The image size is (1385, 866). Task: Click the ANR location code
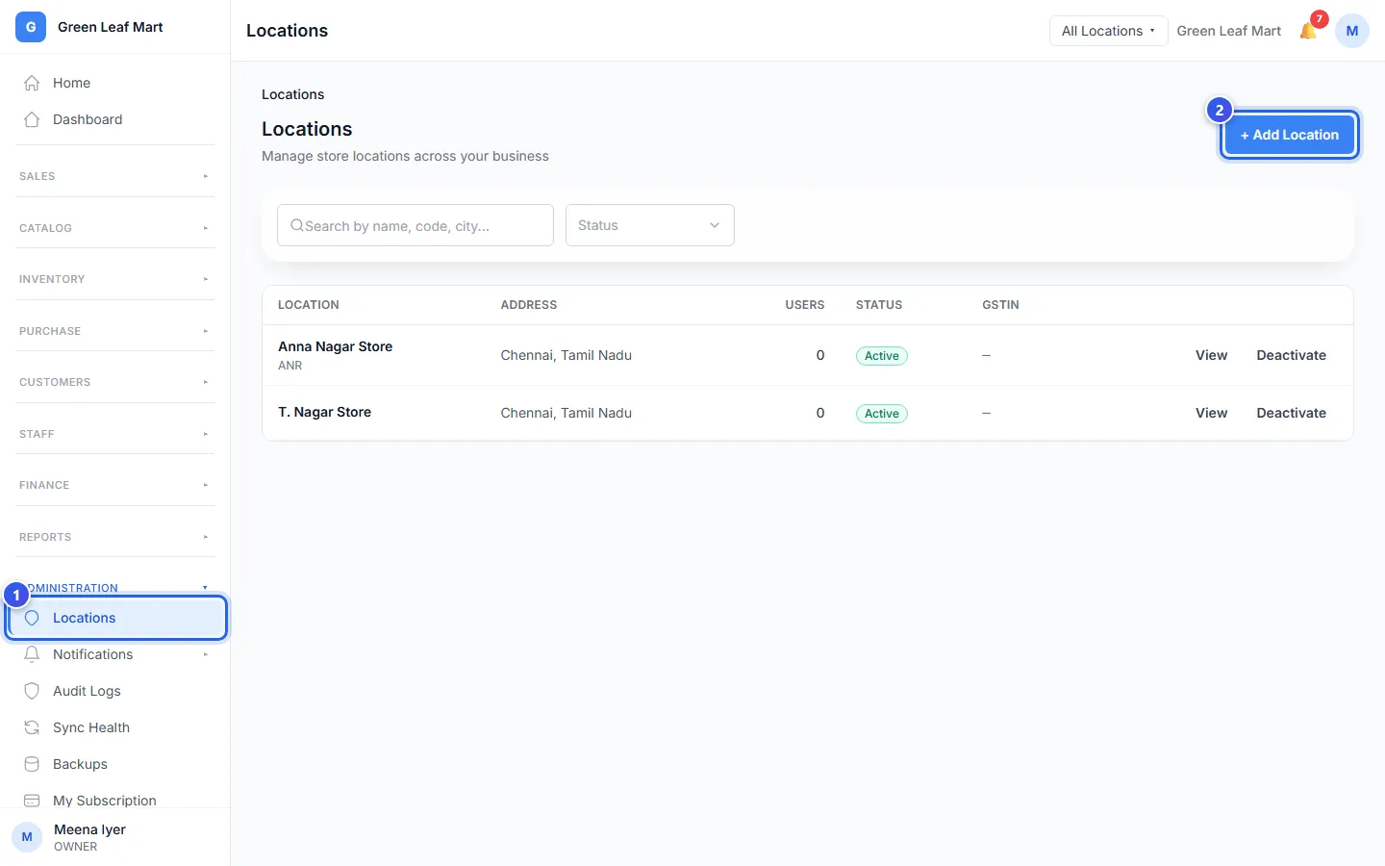290,366
